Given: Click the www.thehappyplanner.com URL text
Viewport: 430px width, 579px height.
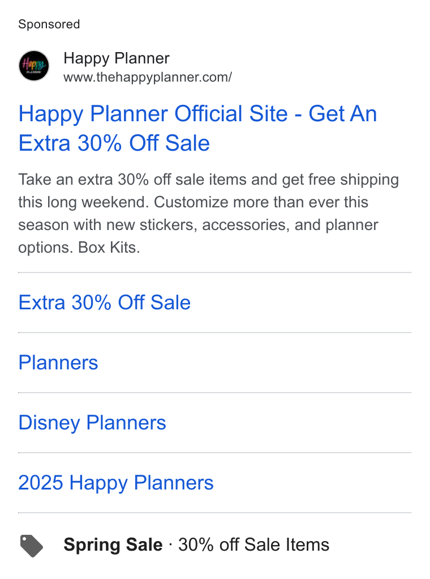Looking at the screenshot, I should [148, 77].
